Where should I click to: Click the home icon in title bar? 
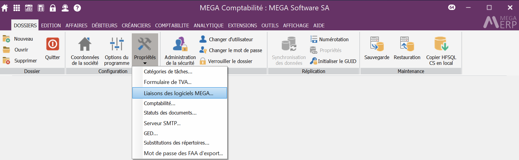pyautogui.click(x=5, y=8)
